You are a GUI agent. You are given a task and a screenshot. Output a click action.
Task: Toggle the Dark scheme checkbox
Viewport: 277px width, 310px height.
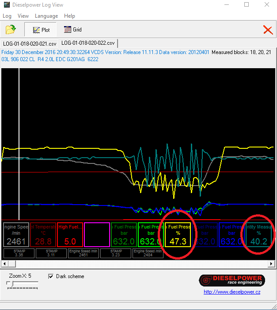pyautogui.click(x=51, y=276)
